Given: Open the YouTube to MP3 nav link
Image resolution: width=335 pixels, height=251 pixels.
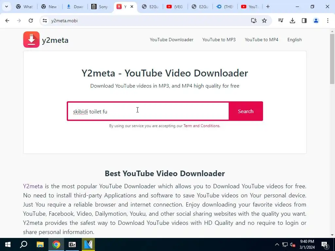Looking at the screenshot, I should click(219, 40).
